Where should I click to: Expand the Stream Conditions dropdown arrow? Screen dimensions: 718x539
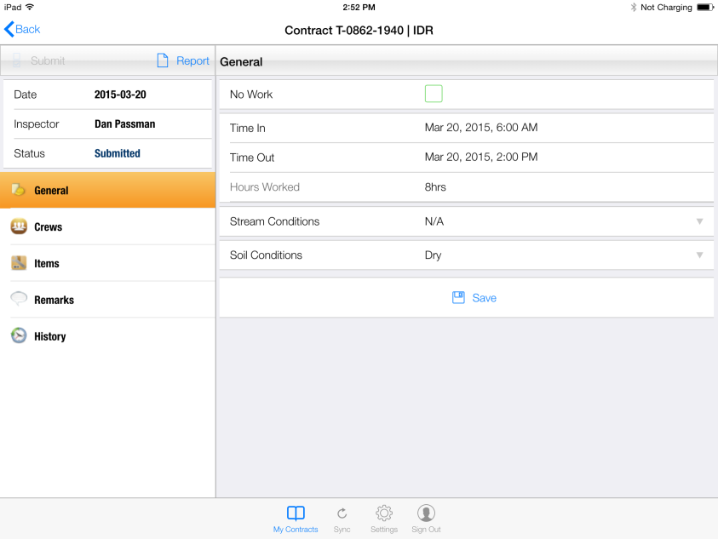[699, 221]
